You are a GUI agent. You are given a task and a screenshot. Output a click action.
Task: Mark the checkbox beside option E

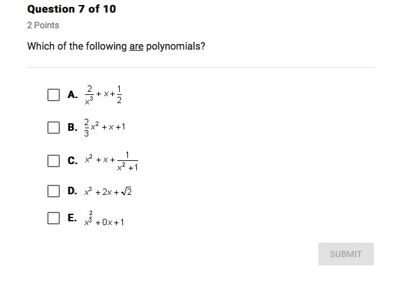[x=54, y=218]
